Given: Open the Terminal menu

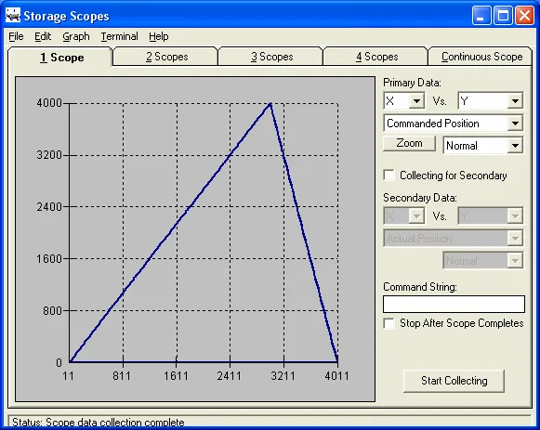Looking at the screenshot, I should tap(120, 36).
